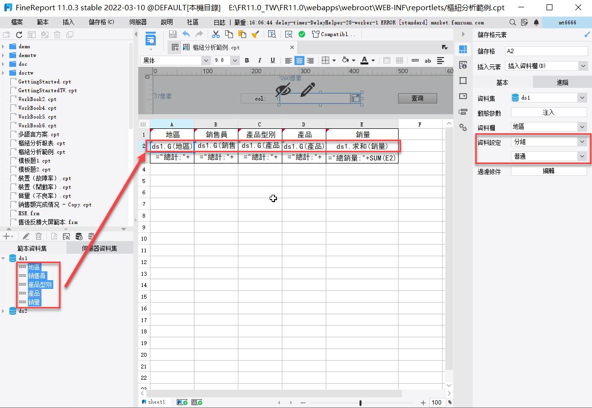
Task: Click the new folder icon
Action: pyautogui.click(x=6, y=35)
